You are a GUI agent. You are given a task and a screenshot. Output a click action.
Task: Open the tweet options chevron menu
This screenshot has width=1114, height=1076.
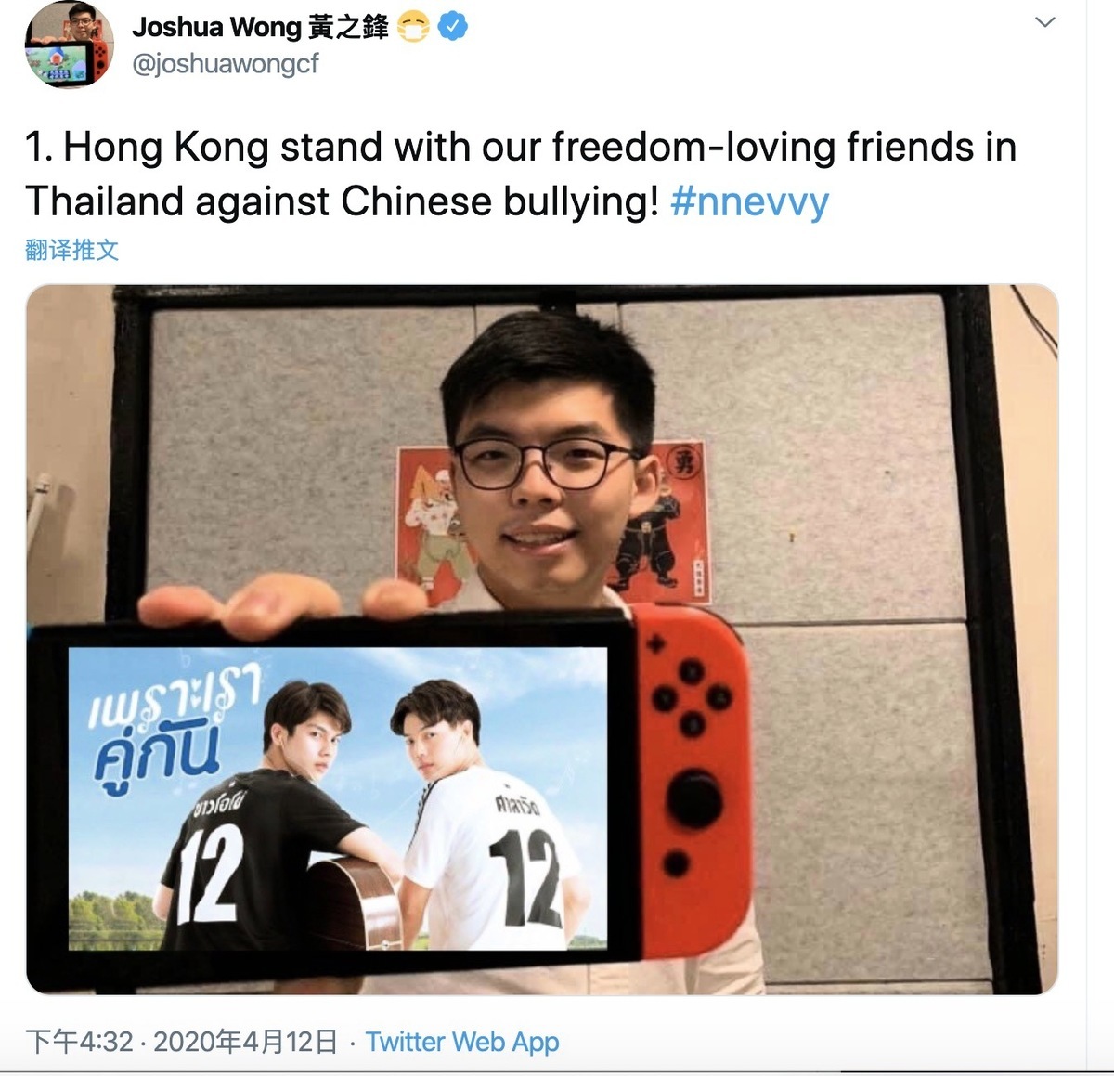tap(1045, 22)
